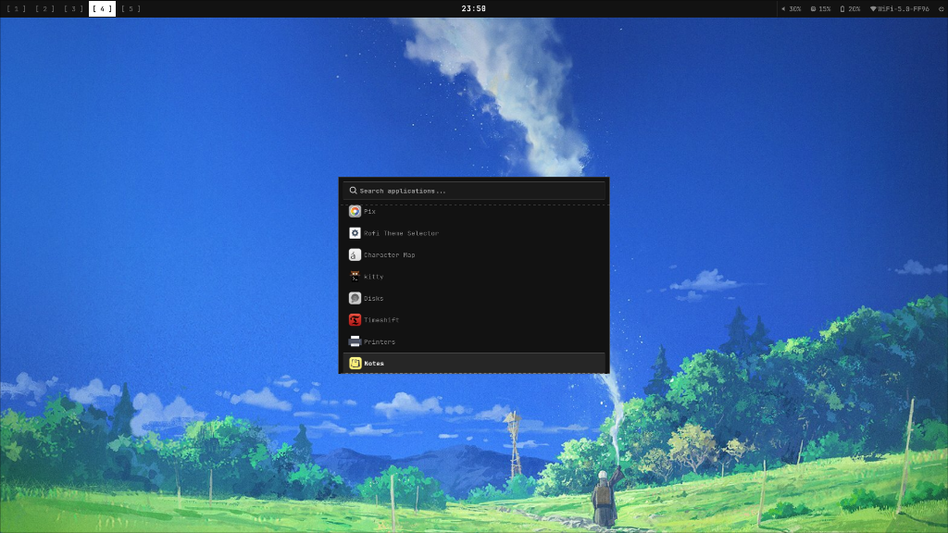Screen dimensions: 948x533
Task: Select the Timeshift entry label
Action: pos(381,320)
